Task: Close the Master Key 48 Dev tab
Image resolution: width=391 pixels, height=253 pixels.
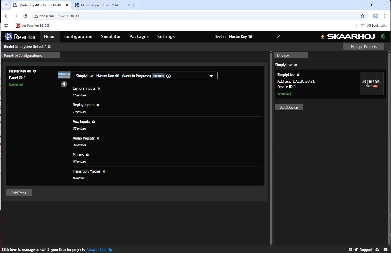Action: point(129,5)
